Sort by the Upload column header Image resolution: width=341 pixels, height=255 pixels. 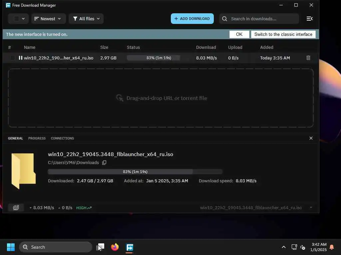point(235,47)
